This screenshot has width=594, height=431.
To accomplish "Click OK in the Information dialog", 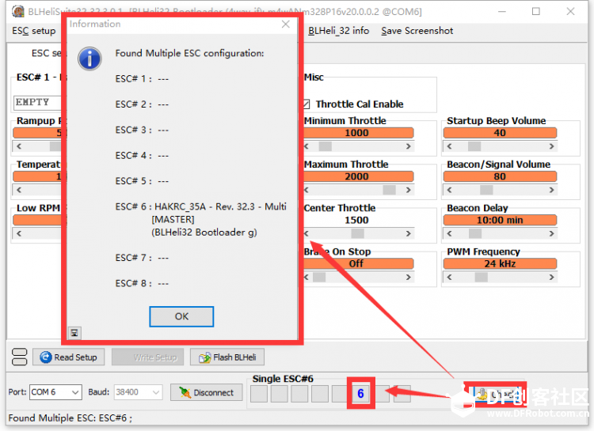I will pyautogui.click(x=181, y=316).
